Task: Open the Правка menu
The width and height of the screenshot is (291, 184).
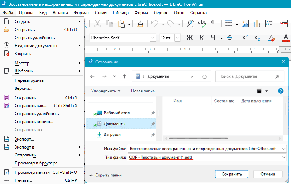Action: [x=26, y=13]
